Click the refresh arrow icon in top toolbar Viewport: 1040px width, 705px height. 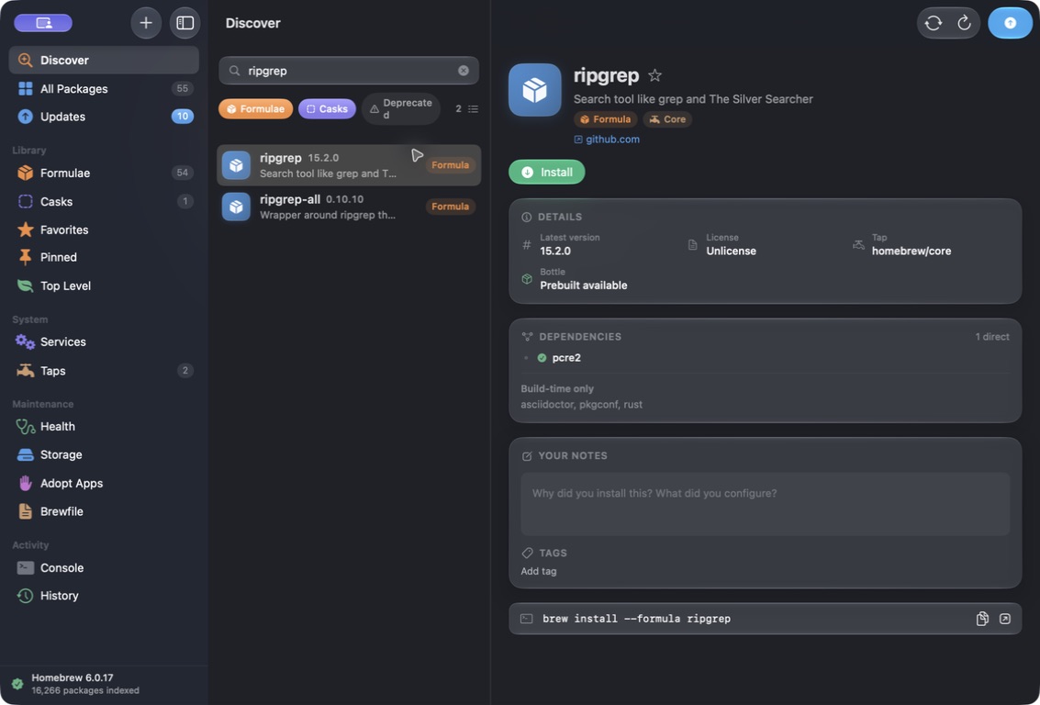pyautogui.click(x=965, y=23)
